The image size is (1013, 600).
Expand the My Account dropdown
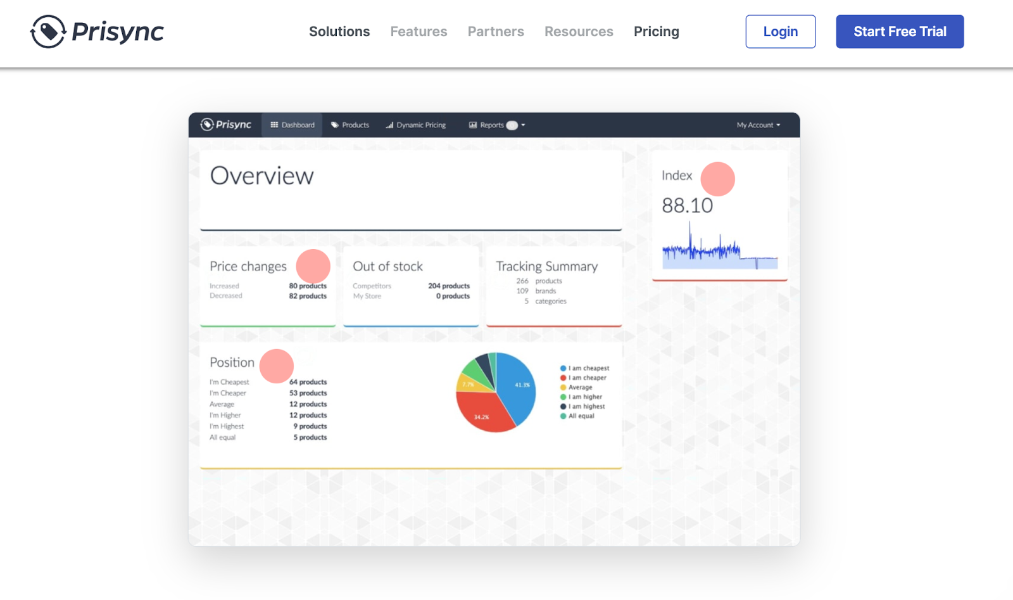758,125
